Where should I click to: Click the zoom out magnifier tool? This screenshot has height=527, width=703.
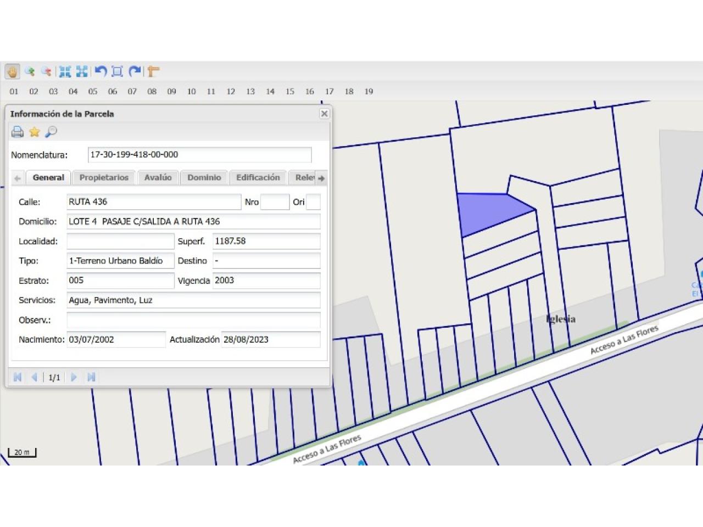(x=47, y=71)
